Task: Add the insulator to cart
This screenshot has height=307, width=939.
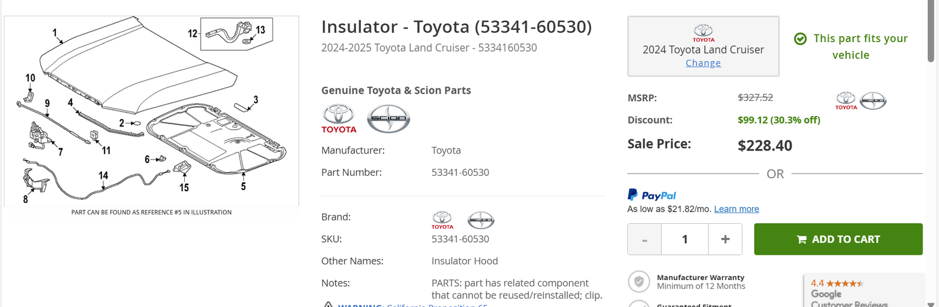Action: click(x=838, y=239)
